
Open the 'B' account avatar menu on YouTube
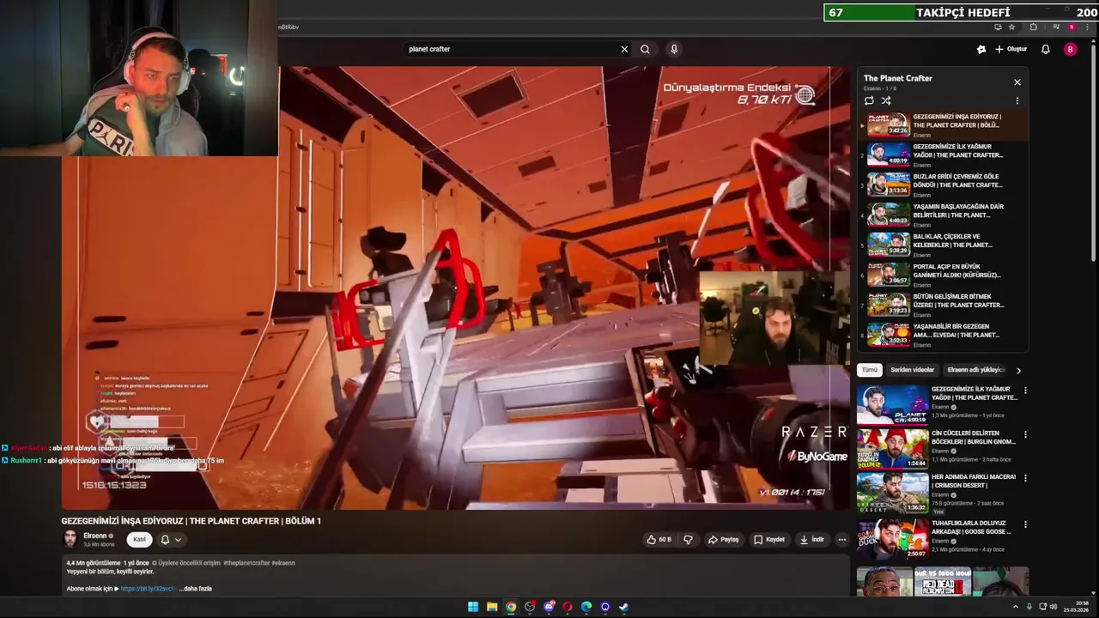[1070, 49]
